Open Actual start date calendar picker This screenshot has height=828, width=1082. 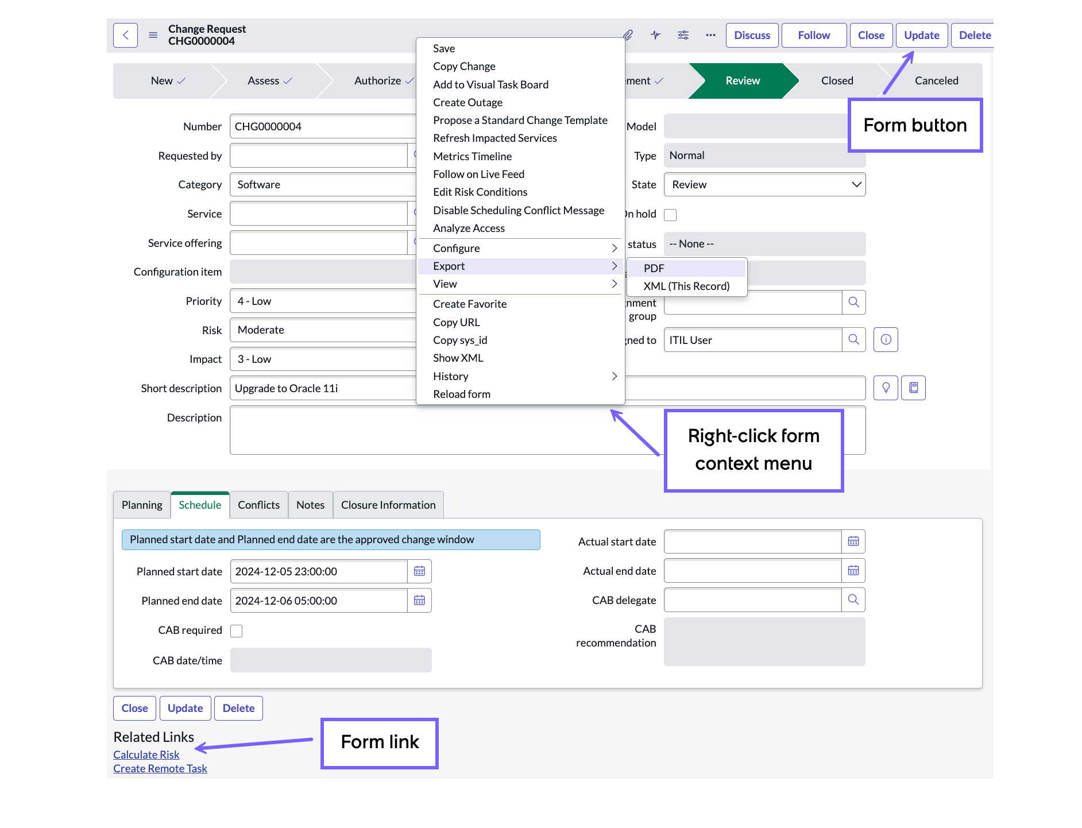click(853, 541)
